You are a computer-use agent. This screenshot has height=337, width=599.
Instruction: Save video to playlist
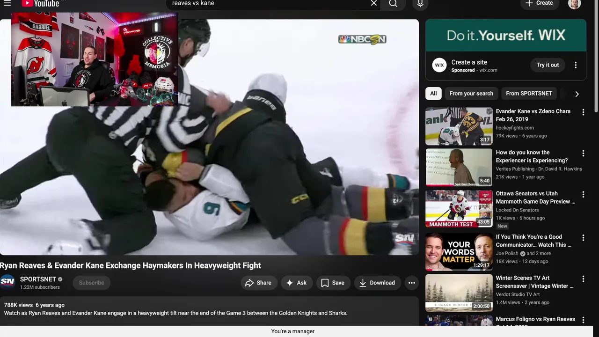(333, 283)
